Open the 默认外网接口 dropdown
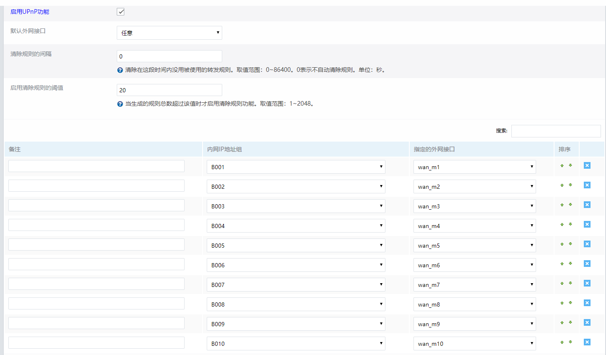606x355 pixels. coord(169,33)
